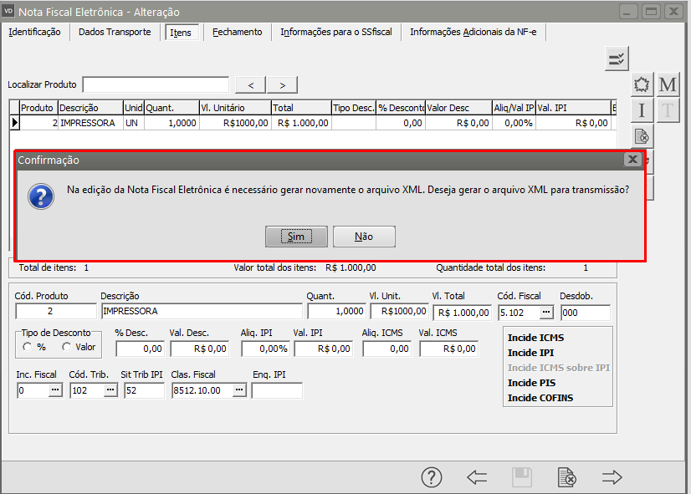Click the help question mark icon
This screenshot has height=494, width=691.
(431, 477)
